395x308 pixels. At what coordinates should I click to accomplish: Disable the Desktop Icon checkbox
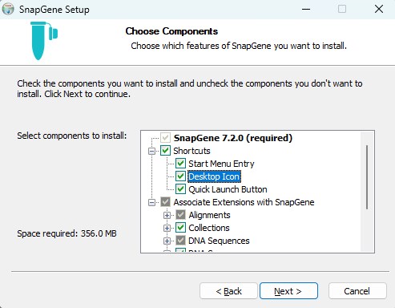180,176
